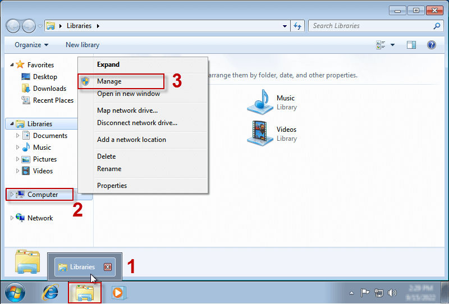Close the Libraries preview thumbnail
The width and height of the screenshot is (449, 304).
click(x=108, y=267)
